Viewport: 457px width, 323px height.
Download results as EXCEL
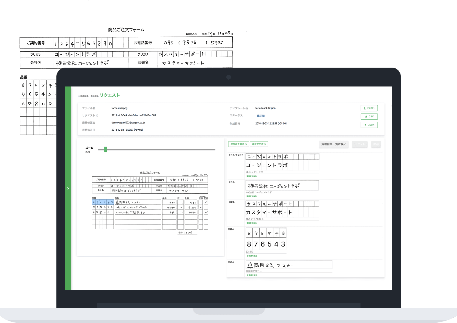(x=369, y=108)
